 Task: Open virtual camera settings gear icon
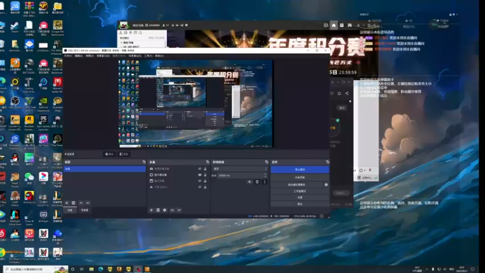(326, 185)
